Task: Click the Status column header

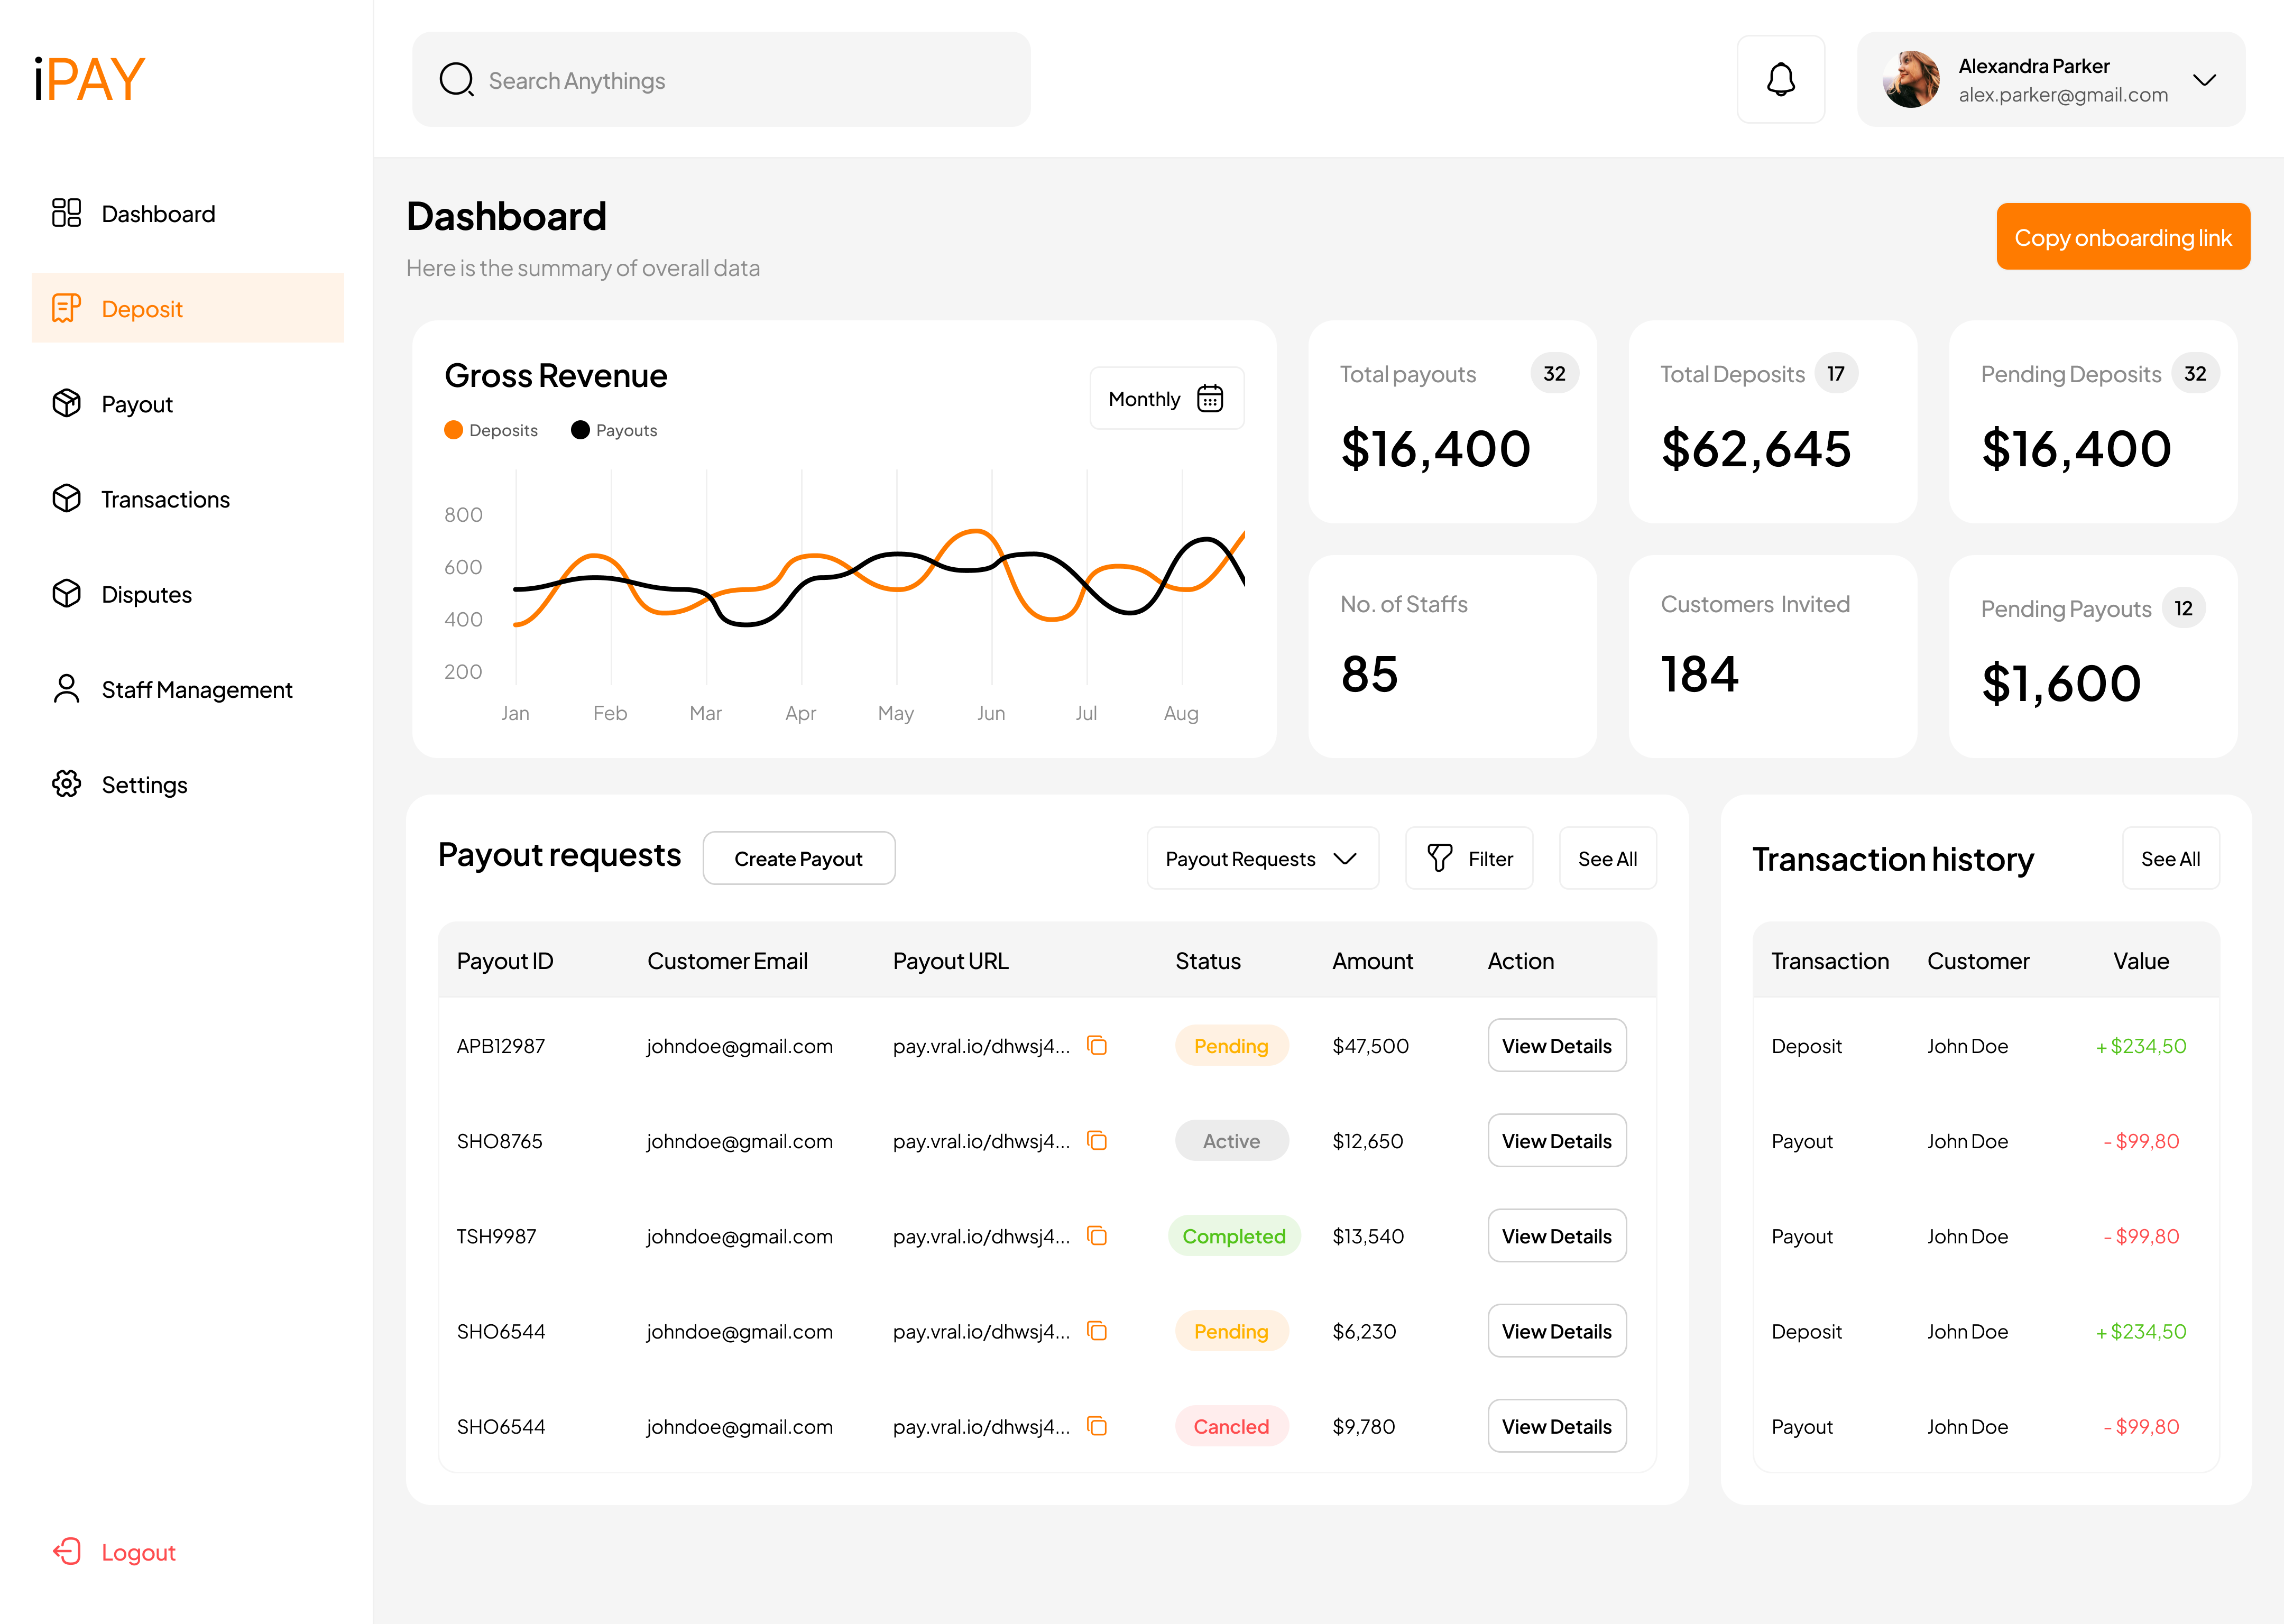Action: pyautogui.click(x=1207, y=960)
